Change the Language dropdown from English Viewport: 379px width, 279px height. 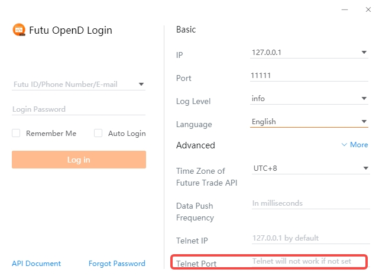(364, 122)
